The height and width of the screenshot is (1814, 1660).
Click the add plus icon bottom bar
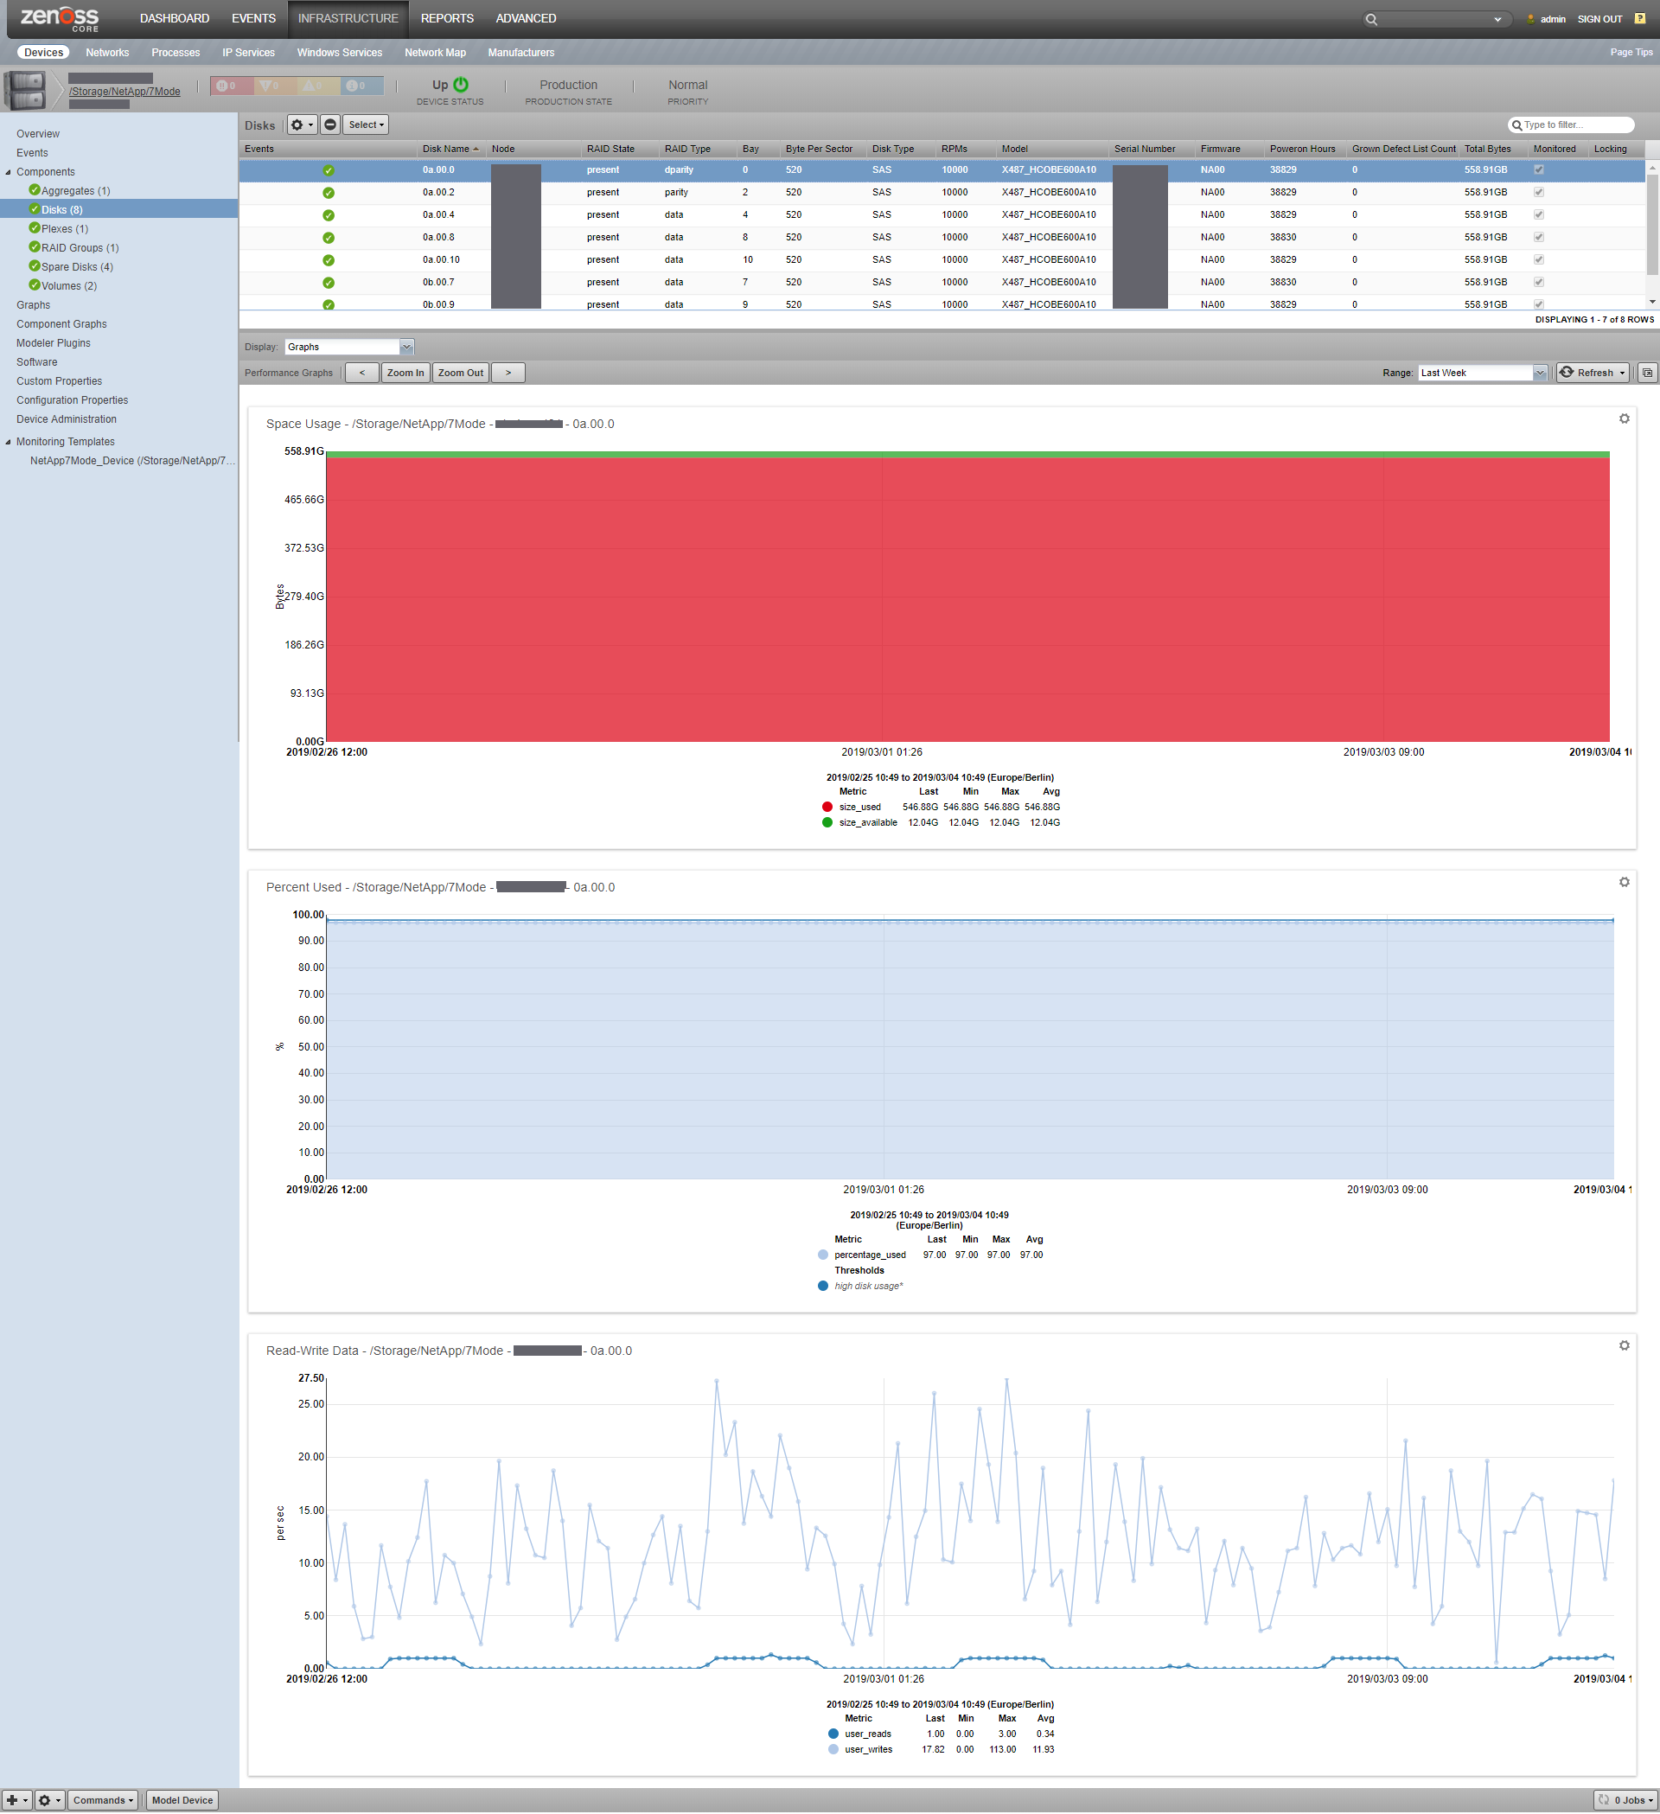pyautogui.click(x=13, y=1799)
